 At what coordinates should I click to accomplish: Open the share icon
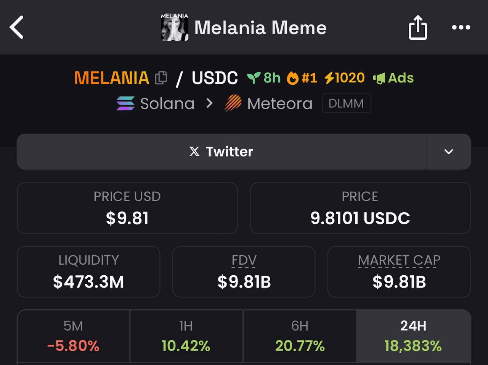tap(418, 27)
